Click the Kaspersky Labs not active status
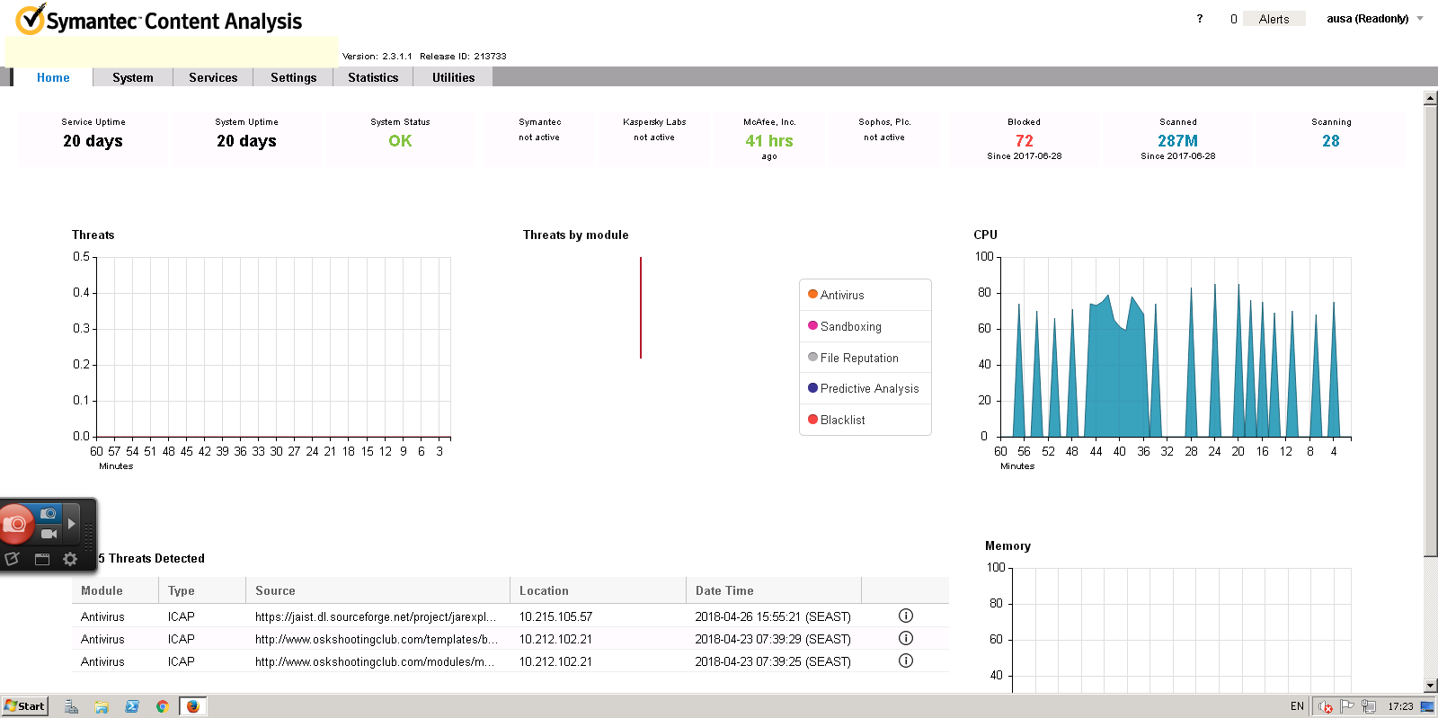The image size is (1438, 718). [654, 137]
